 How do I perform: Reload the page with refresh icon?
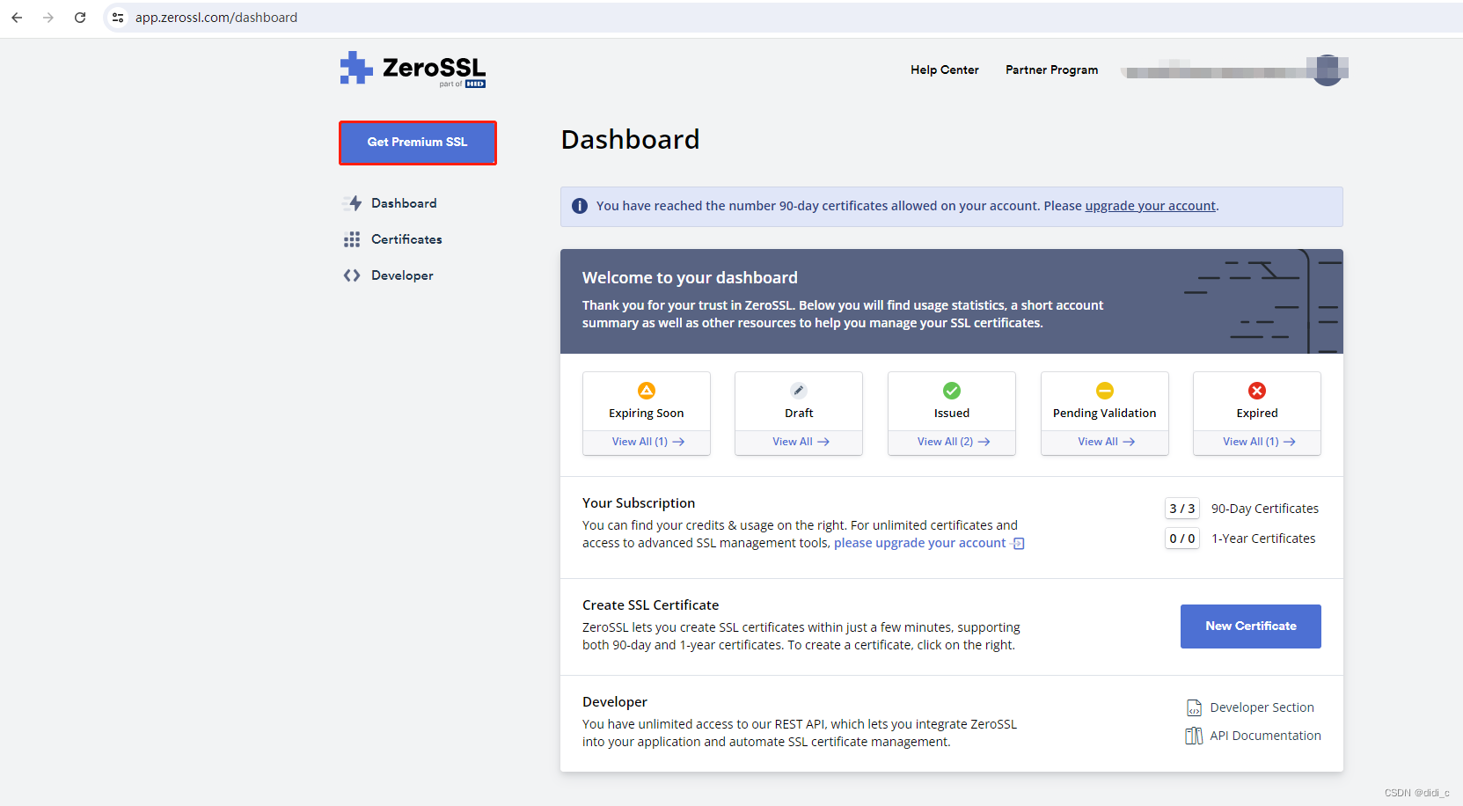[80, 18]
